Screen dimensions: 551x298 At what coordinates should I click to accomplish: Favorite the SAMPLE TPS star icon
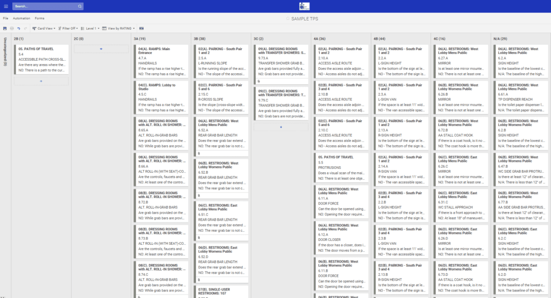click(288, 19)
